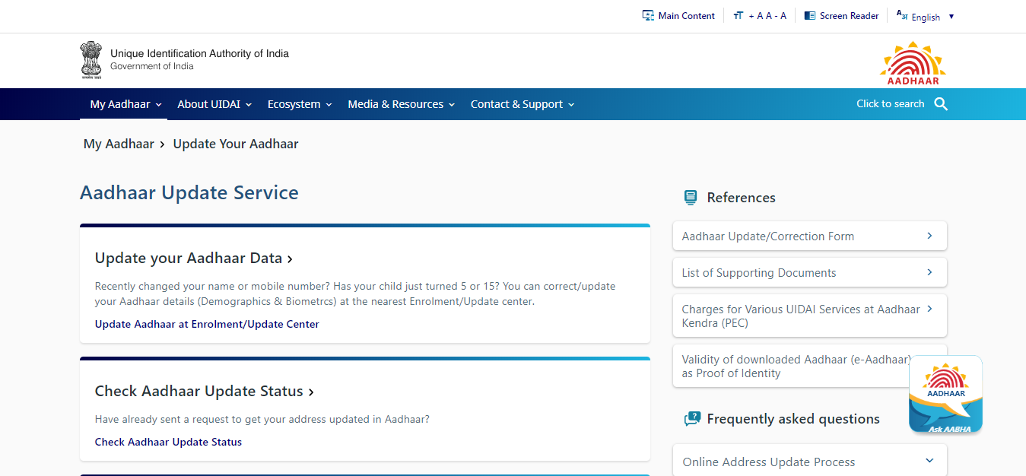This screenshot has height=476, width=1026.
Task: Open the 'Update your Aadhaar Data' card heading
Action: [194, 258]
